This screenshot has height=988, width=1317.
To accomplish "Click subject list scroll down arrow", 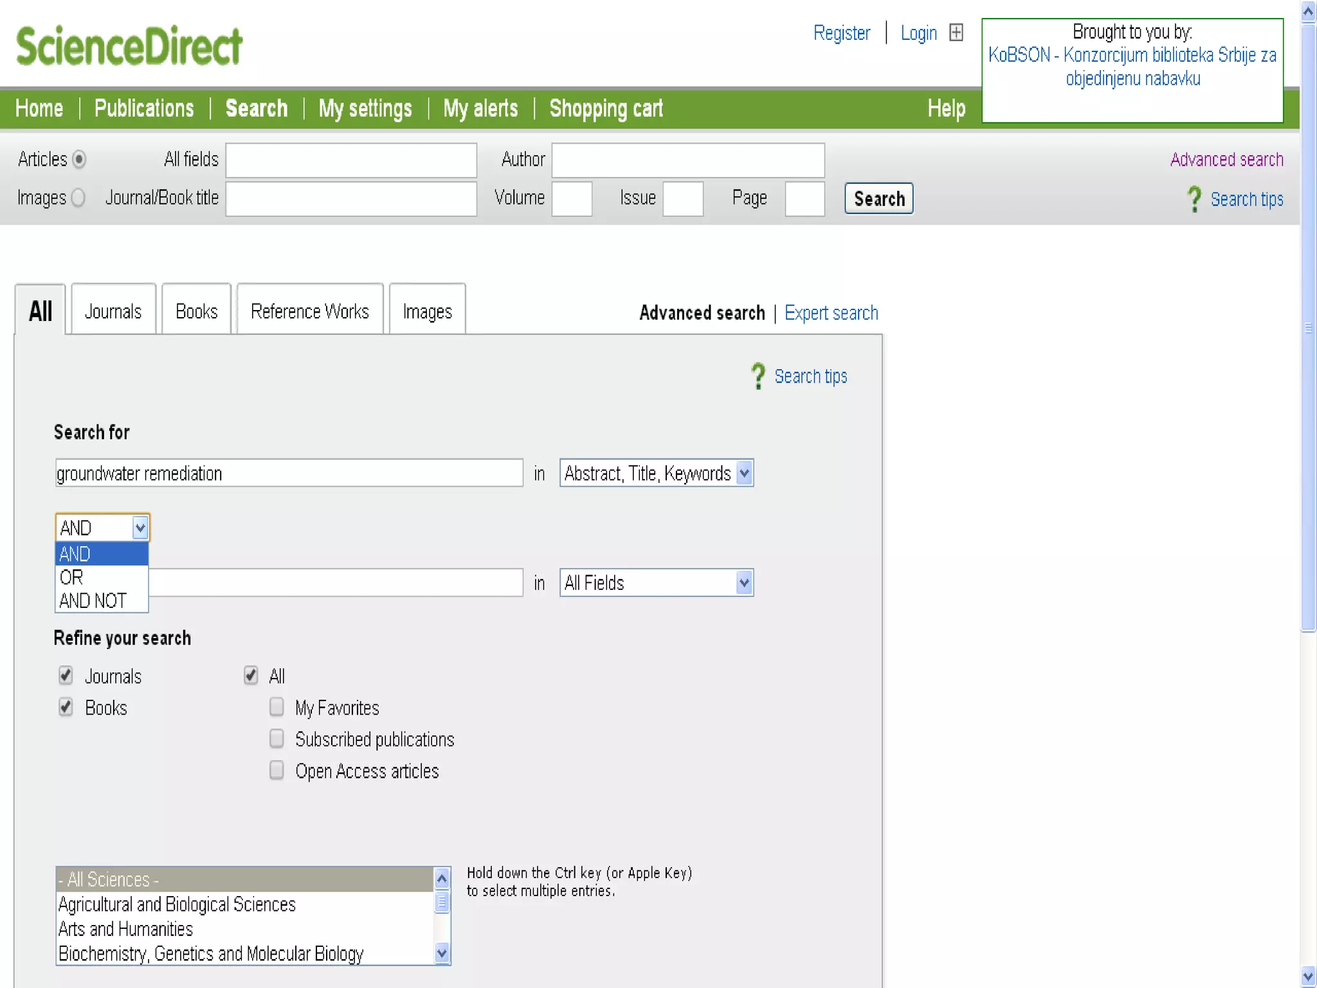I will (x=442, y=953).
